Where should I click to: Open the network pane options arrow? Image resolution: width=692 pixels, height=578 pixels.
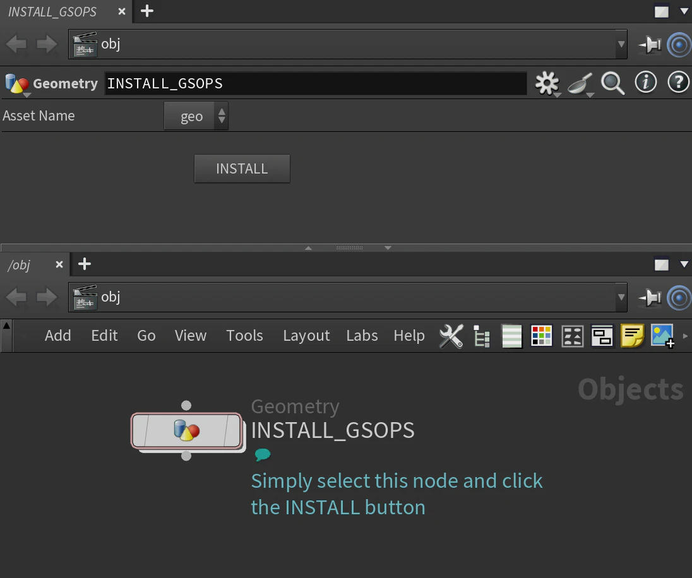coord(684,264)
